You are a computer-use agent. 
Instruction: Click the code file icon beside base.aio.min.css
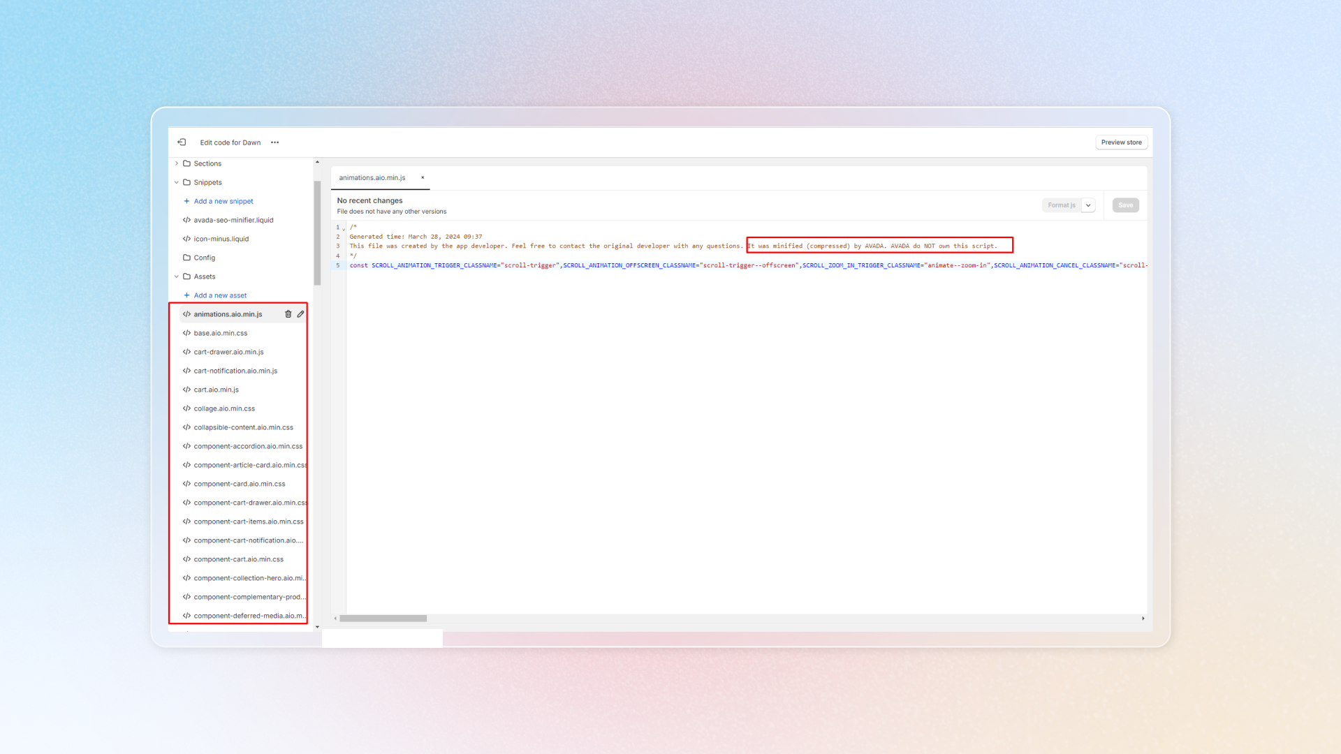(186, 333)
